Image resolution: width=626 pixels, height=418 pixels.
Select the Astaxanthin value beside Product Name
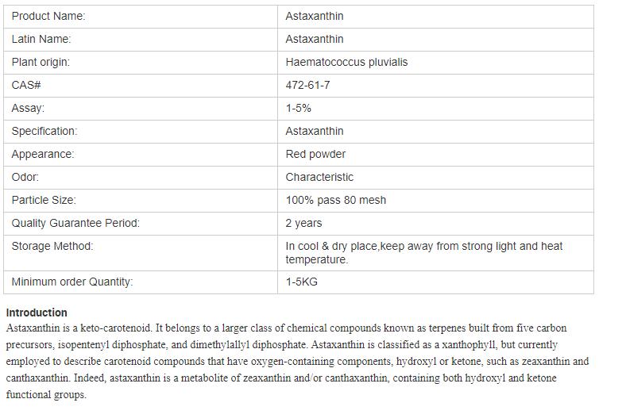pyautogui.click(x=315, y=16)
